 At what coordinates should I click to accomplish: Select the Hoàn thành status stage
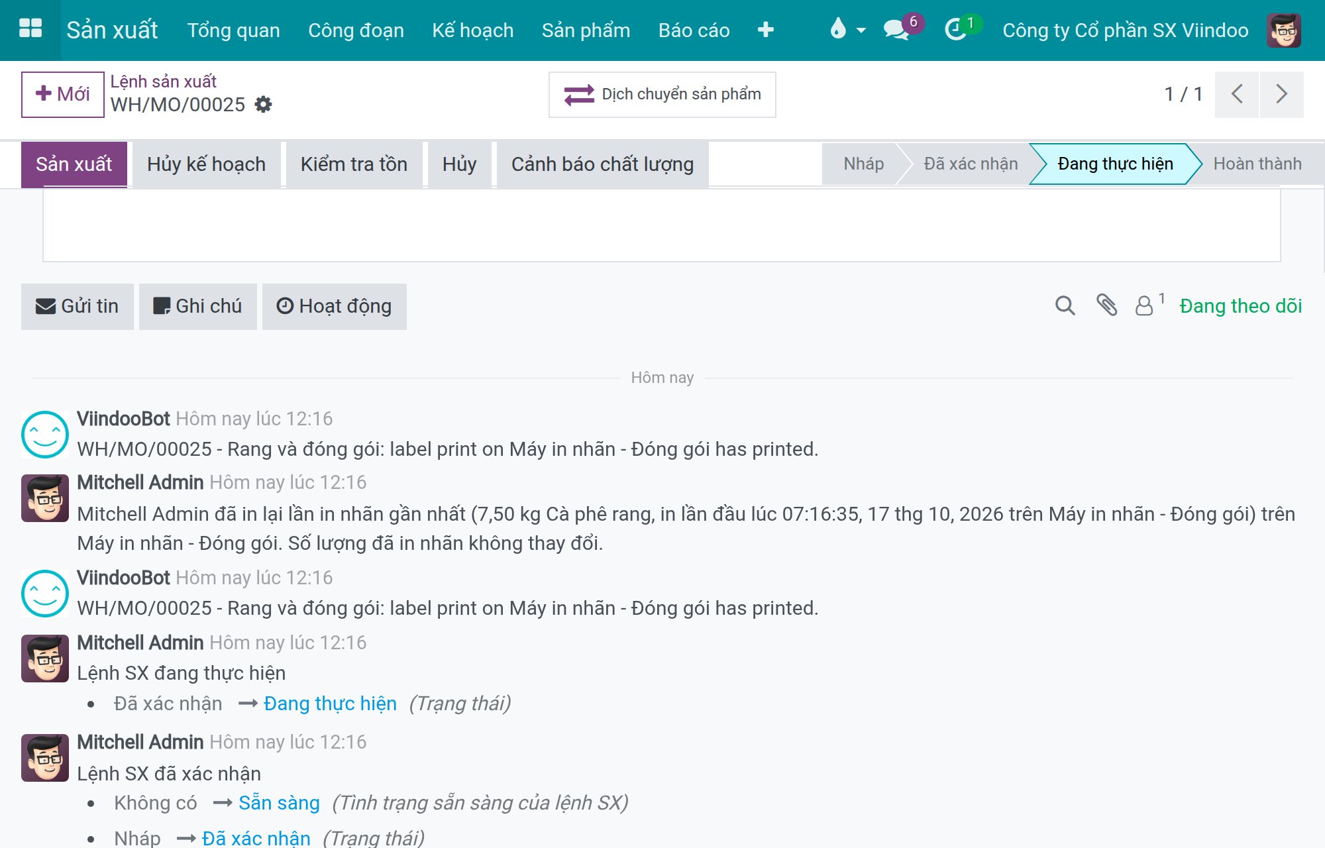pyautogui.click(x=1257, y=164)
